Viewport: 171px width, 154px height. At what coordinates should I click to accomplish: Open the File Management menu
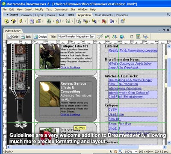[115, 37]
